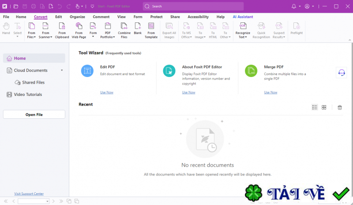
Task: Select Home in the sidebar
Action: (34, 58)
